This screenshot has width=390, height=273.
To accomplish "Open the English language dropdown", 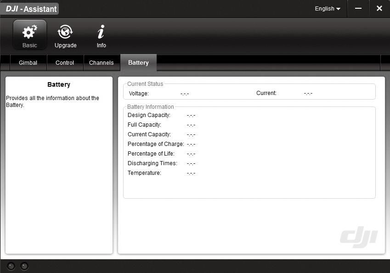I will click(x=328, y=9).
